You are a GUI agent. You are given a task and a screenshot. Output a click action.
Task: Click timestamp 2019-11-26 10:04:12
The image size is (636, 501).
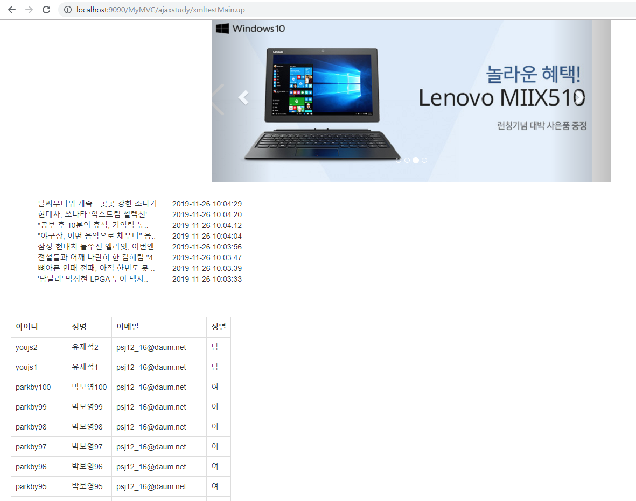click(x=207, y=225)
